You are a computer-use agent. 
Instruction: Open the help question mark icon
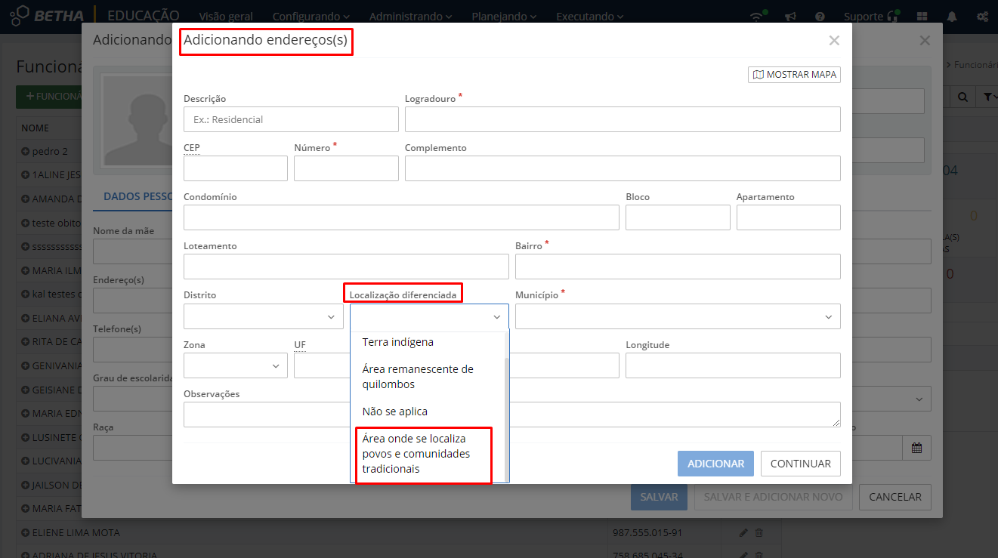pyautogui.click(x=820, y=17)
